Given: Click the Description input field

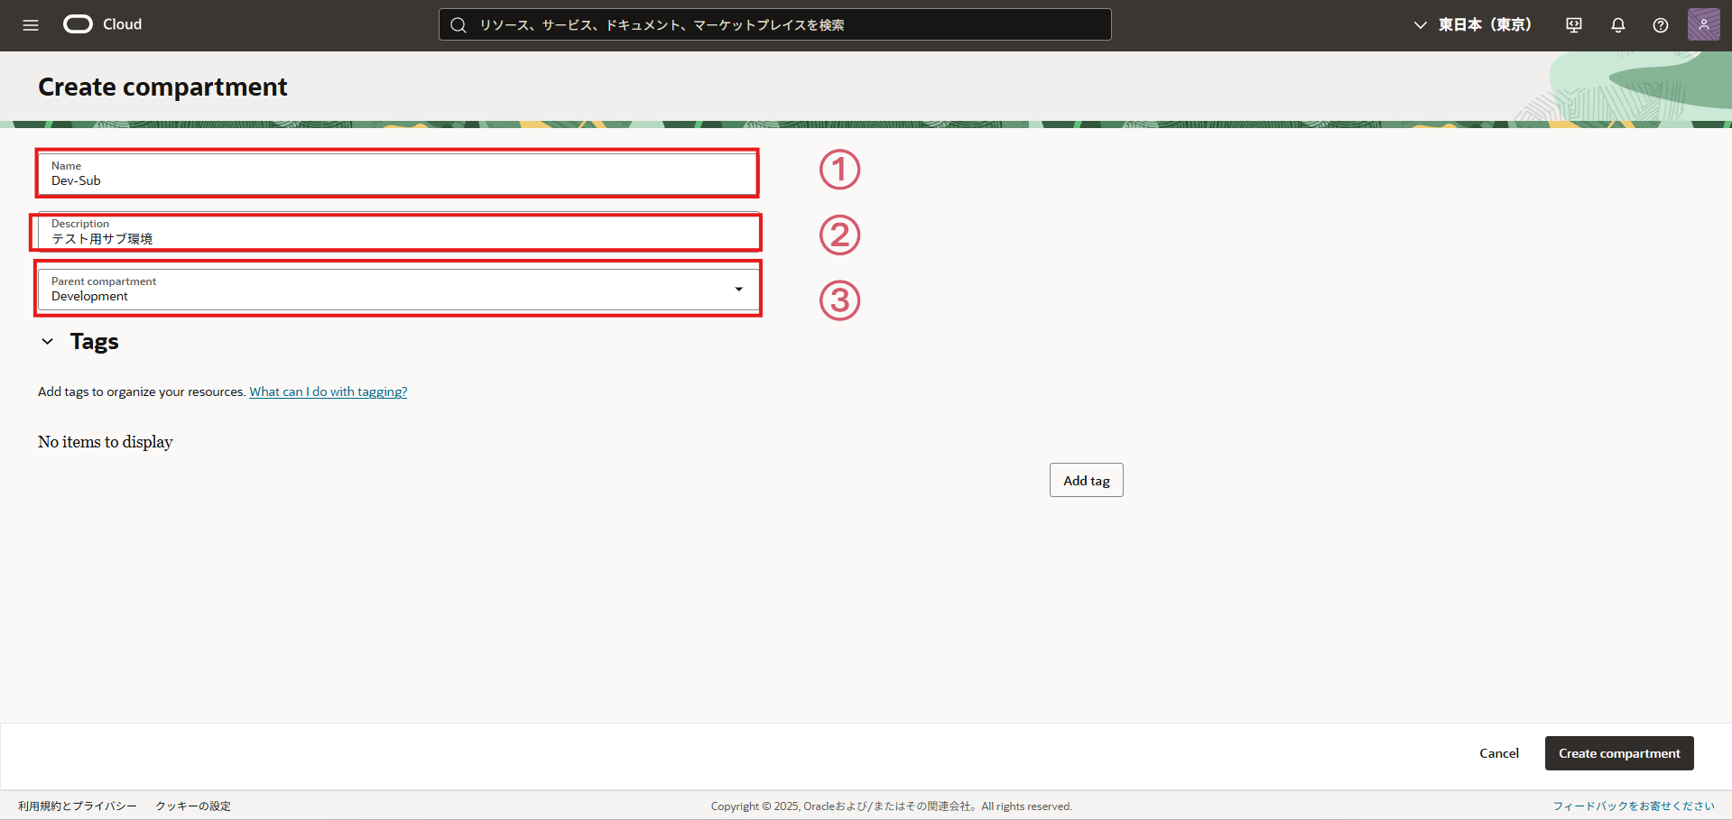Looking at the screenshot, I should click(x=398, y=232).
